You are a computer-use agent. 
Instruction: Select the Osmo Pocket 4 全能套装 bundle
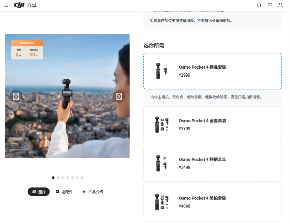click(x=212, y=124)
